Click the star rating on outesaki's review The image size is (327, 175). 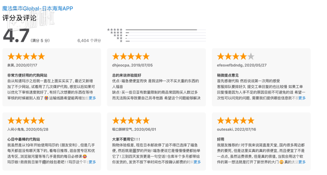(x=235, y=120)
